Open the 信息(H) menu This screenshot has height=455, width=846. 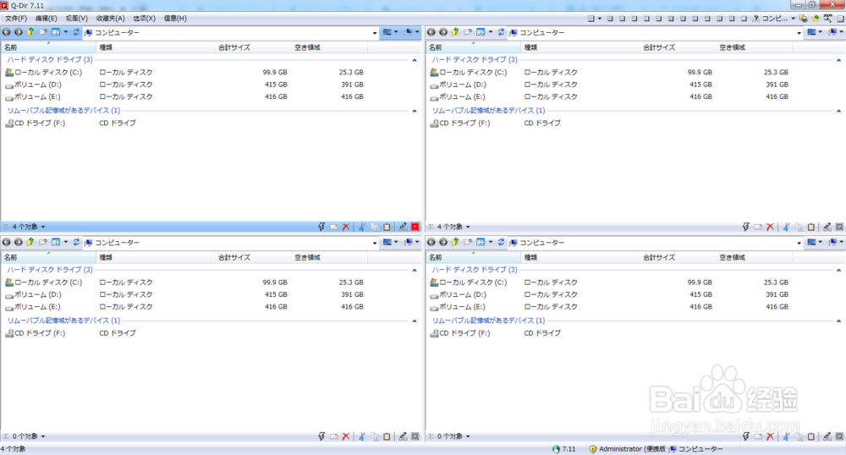pyautogui.click(x=175, y=19)
